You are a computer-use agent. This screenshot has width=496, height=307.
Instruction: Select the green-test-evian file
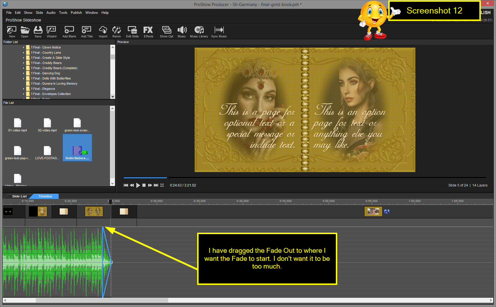(x=77, y=125)
